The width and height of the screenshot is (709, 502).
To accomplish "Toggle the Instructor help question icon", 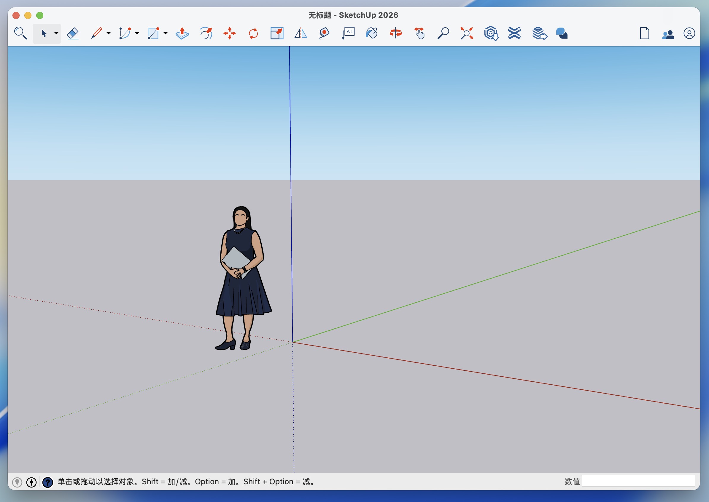I will click(47, 482).
